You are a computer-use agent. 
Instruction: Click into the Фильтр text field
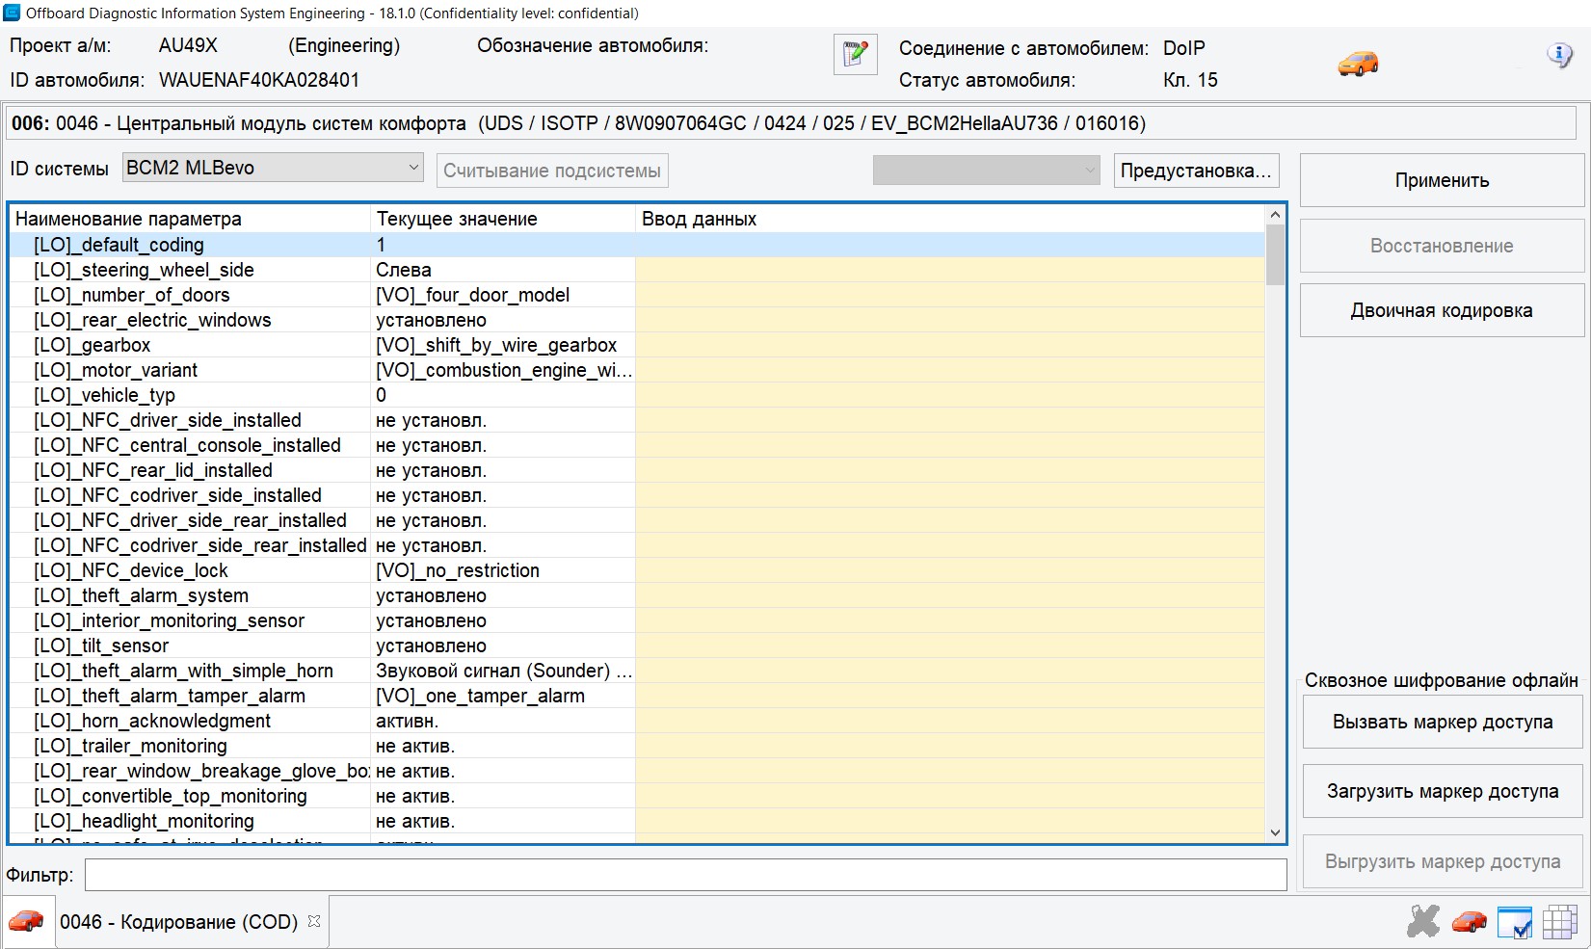pyautogui.click(x=685, y=875)
